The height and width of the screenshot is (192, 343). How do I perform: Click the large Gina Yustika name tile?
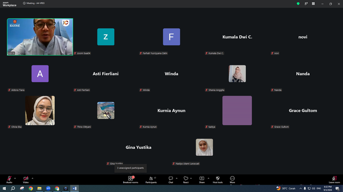138,147
